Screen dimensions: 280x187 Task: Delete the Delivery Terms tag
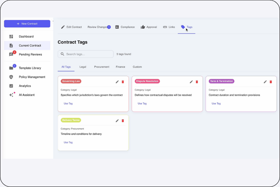123,120
